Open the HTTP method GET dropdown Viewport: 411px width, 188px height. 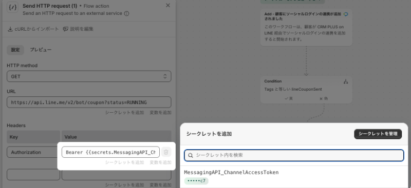pyautogui.click(x=89, y=76)
